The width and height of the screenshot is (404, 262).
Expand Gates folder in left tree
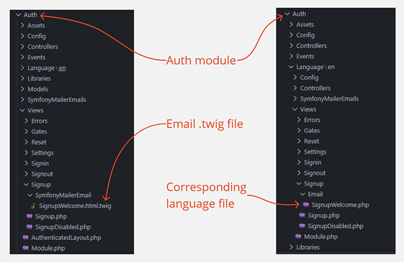pyautogui.click(x=27, y=132)
